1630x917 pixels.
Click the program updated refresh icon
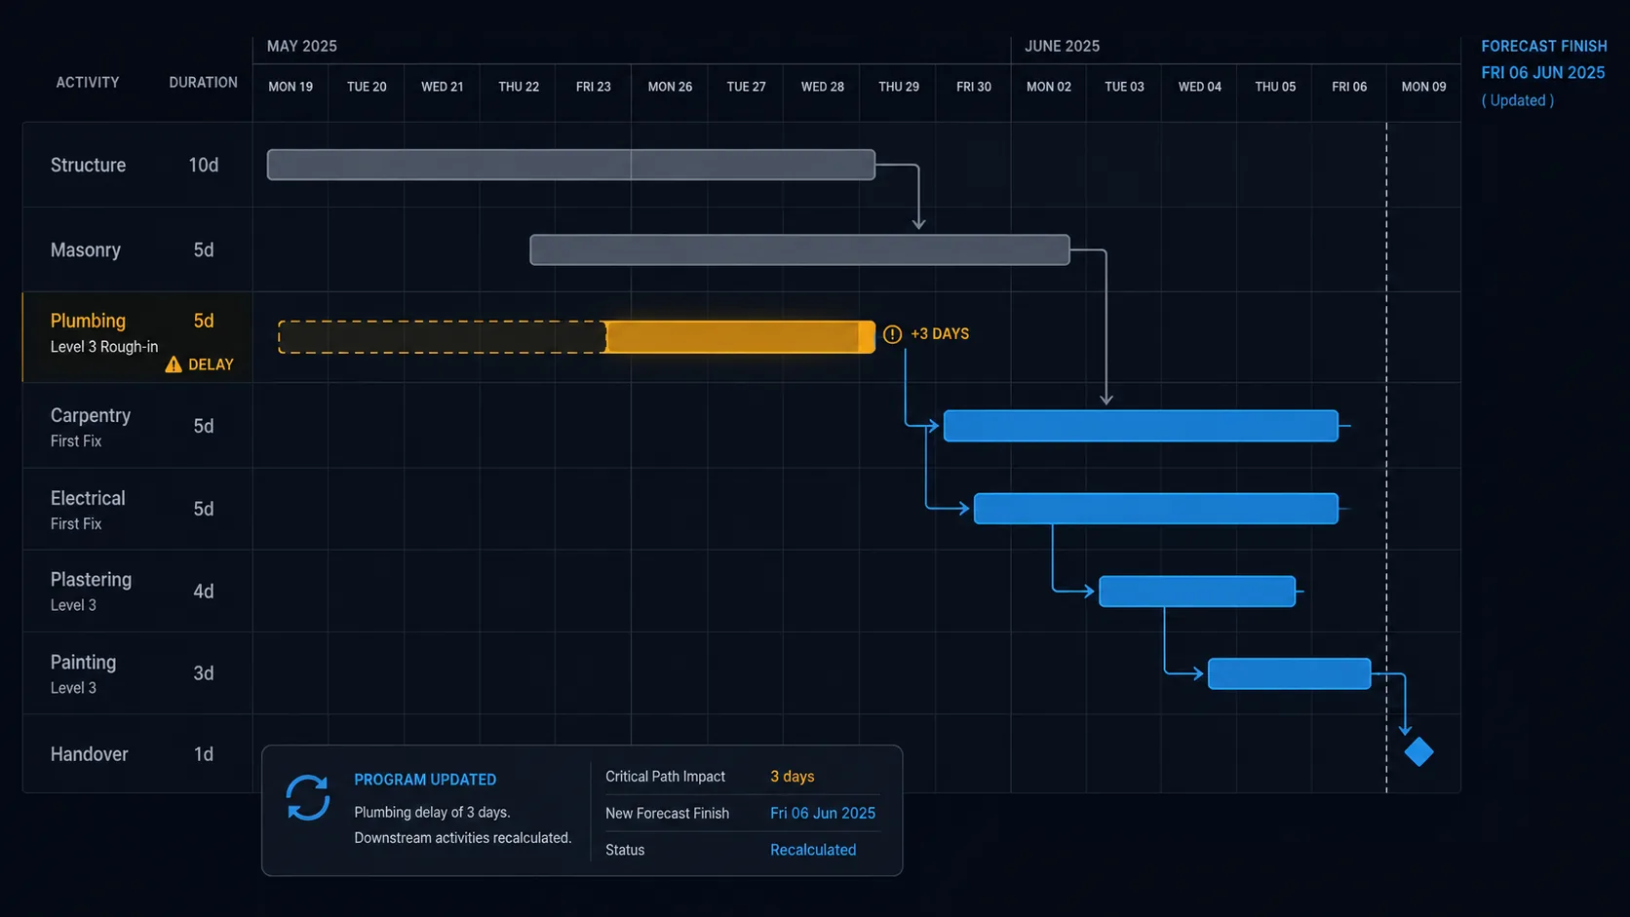[x=307, y=798]
